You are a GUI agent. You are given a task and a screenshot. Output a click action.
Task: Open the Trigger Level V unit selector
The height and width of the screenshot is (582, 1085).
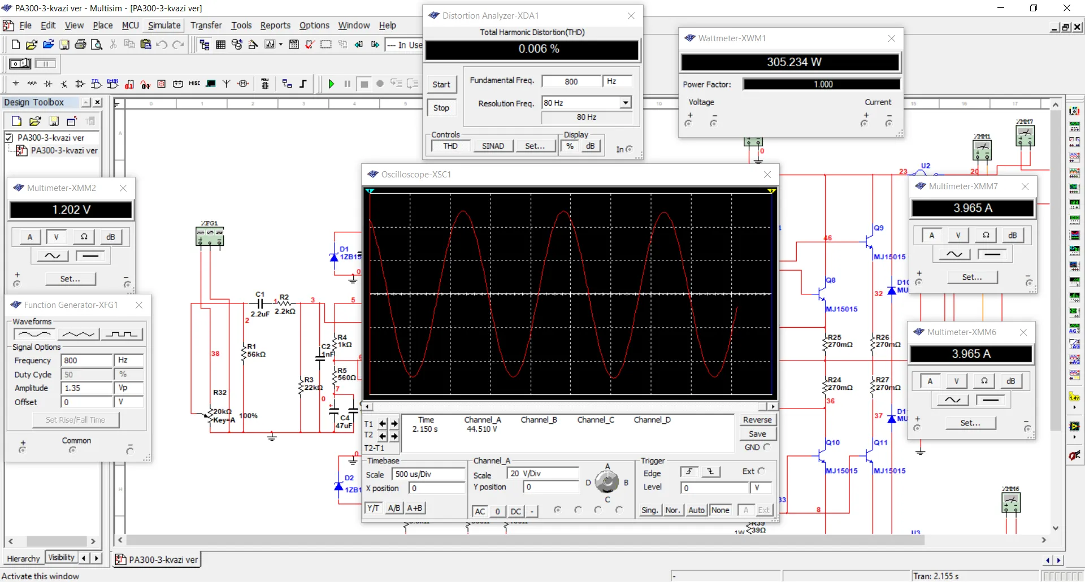click(760, 488)
